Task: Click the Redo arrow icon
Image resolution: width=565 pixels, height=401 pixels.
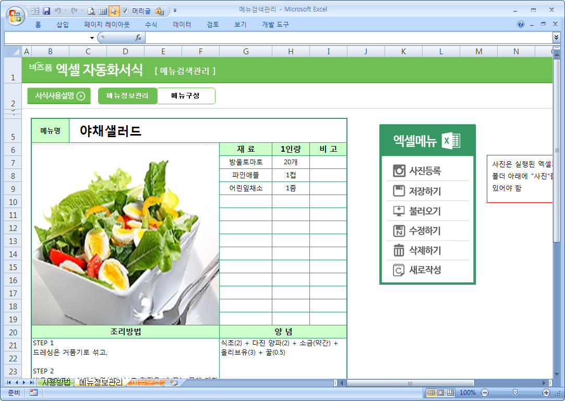Action: coord(74,11)
